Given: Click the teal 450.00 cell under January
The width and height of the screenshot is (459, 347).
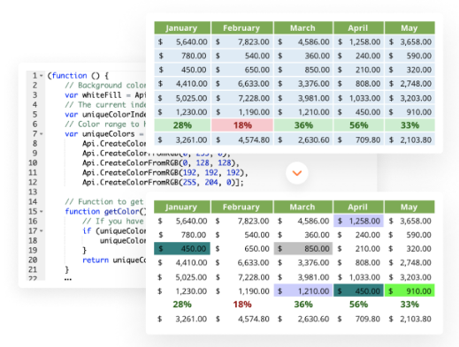Looking at the screenshot, I should click(182, 249).
